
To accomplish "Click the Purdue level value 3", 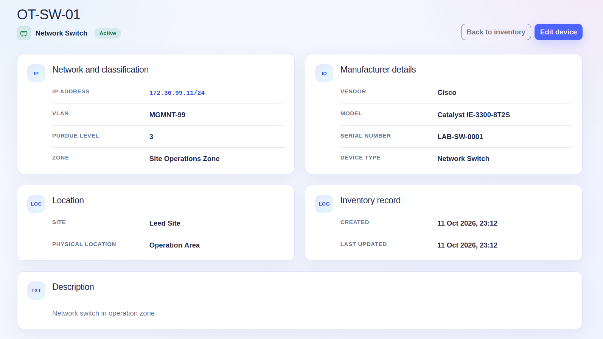I will (151, 137).
